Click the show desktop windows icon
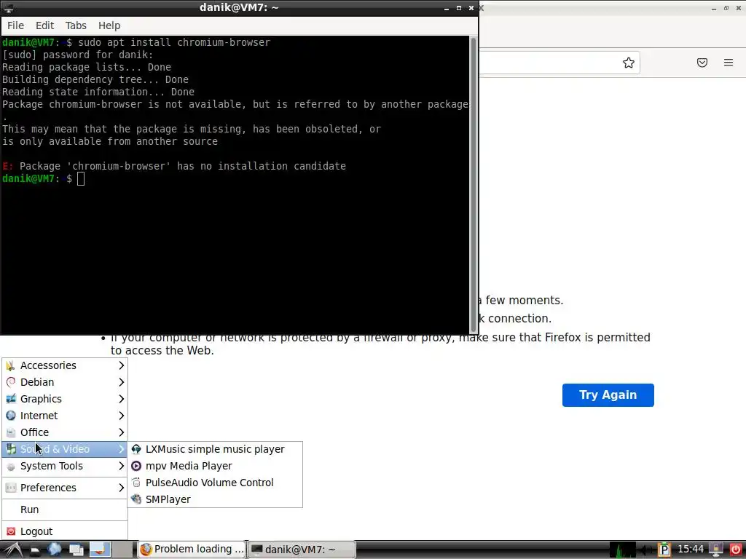746x559 pixels. pyautogui.click(x=76, y=550)
